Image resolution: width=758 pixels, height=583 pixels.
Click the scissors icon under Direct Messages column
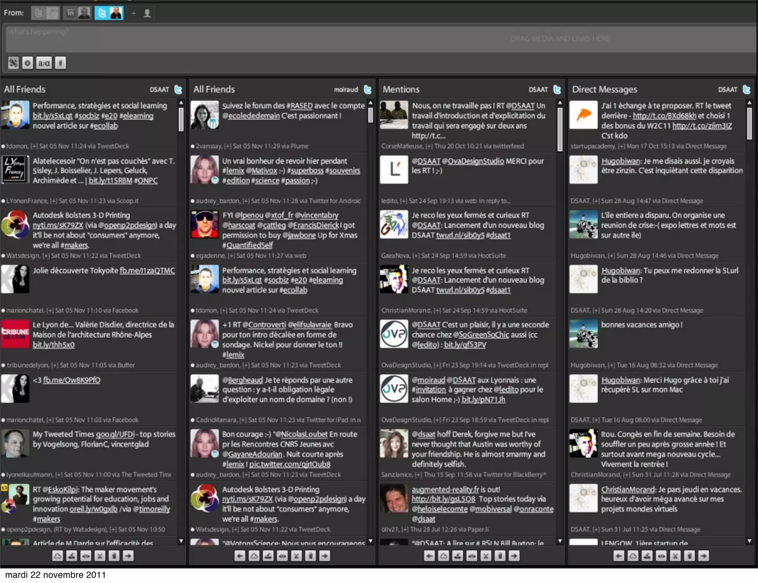click(x=675, y=556)
